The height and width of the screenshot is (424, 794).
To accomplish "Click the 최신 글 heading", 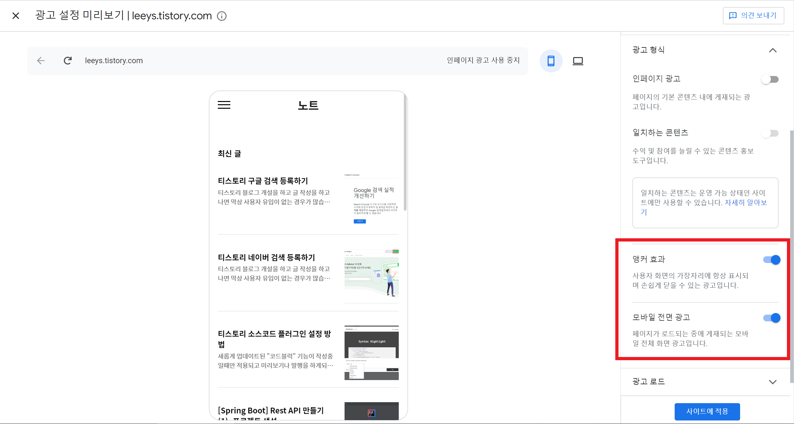I will tap(229, 154).
